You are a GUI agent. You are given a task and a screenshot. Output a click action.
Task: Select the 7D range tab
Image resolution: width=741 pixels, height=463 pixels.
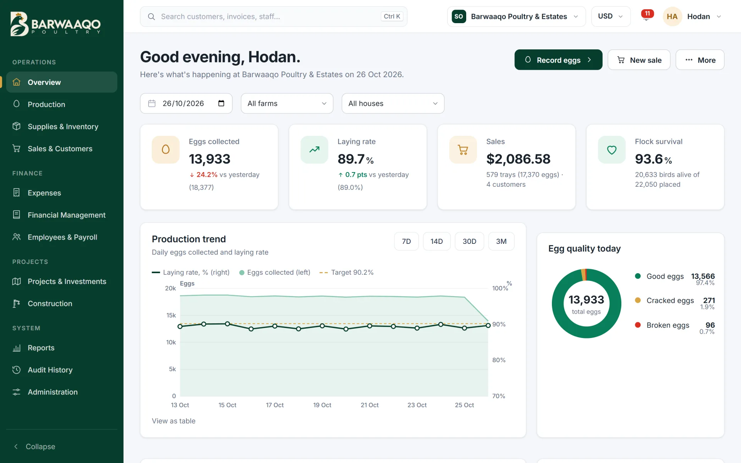pos(406,242)
